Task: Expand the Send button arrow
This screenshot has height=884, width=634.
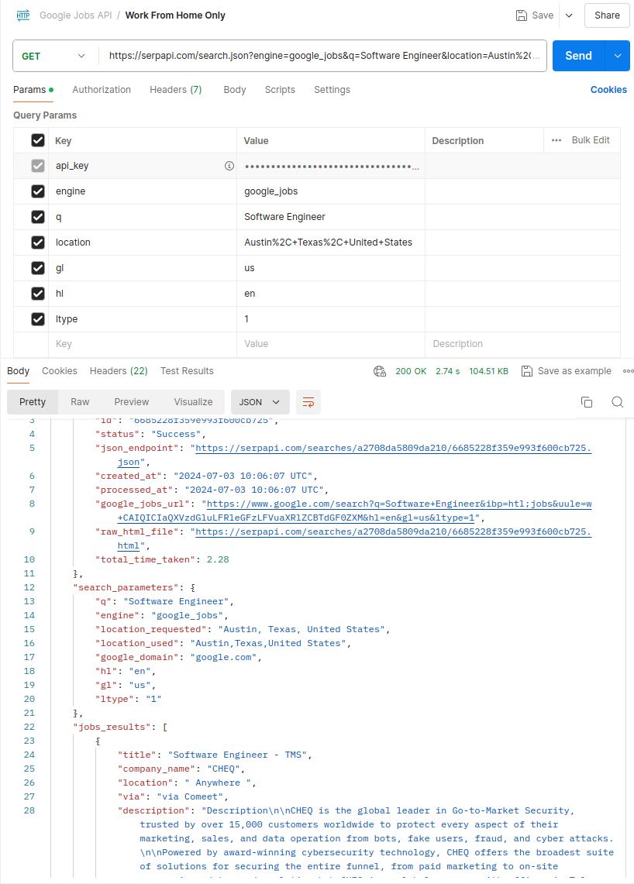Action: (x=618, y=56)
